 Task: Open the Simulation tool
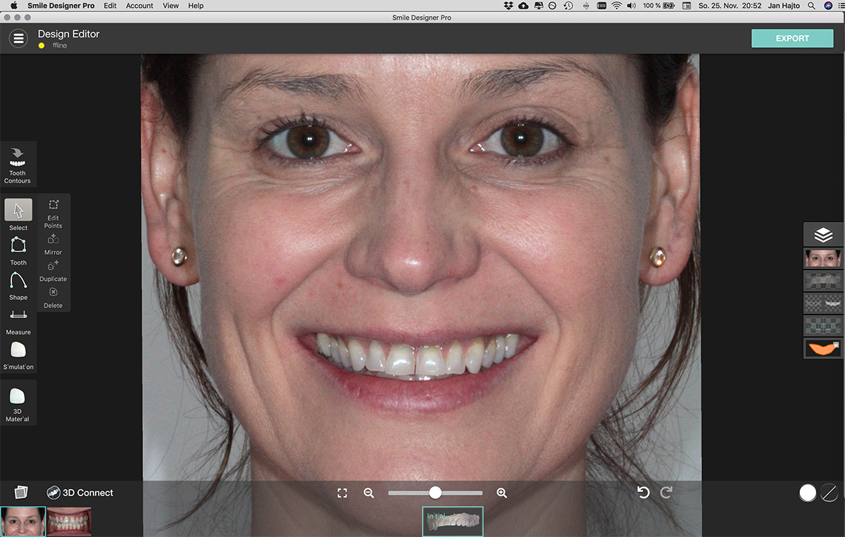[x=18, y=355]
